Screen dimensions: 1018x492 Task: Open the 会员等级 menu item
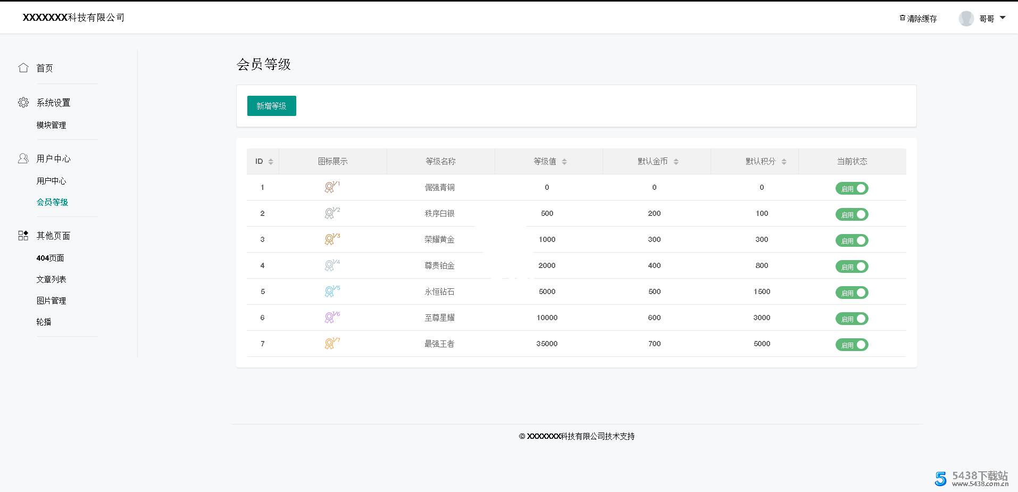pos(52,202)
